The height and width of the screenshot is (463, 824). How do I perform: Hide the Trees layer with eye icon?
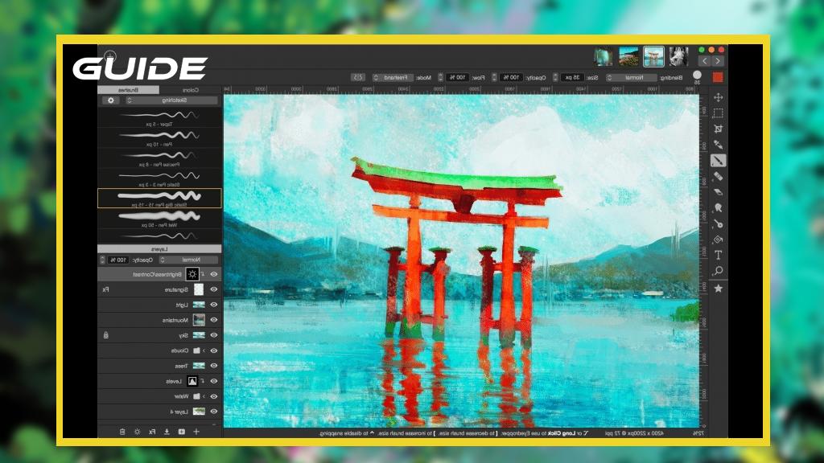tap(214, 366)
